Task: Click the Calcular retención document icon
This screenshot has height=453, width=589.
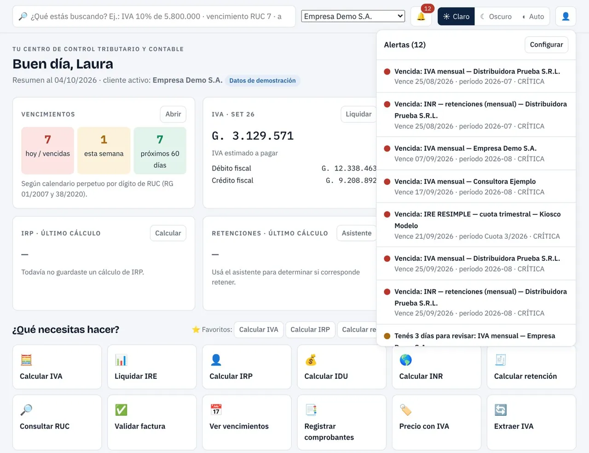Action: [x=500, y=360]
